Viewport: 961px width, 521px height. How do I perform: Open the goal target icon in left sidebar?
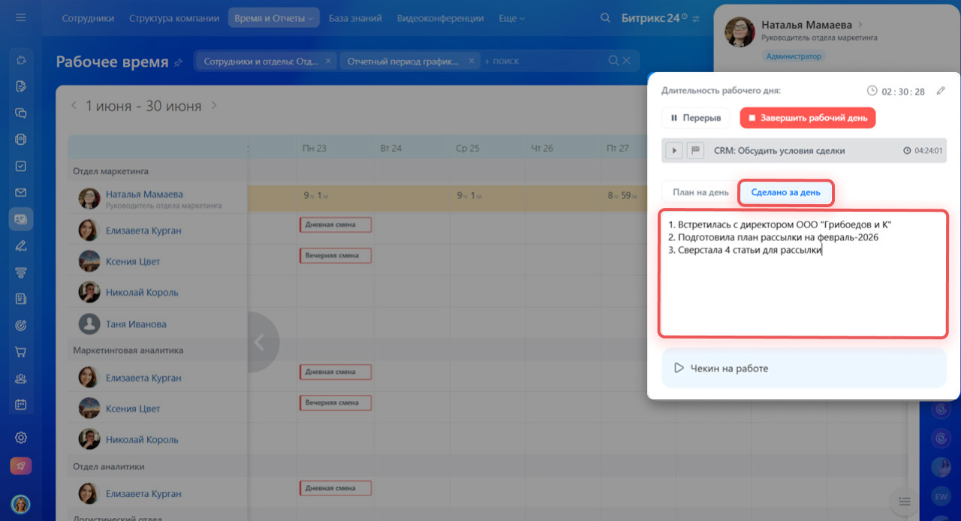(21, 325)
